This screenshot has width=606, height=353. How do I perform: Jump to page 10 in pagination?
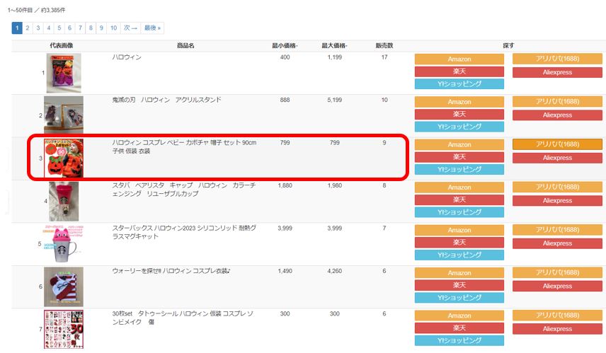click(x=113, y=28)
